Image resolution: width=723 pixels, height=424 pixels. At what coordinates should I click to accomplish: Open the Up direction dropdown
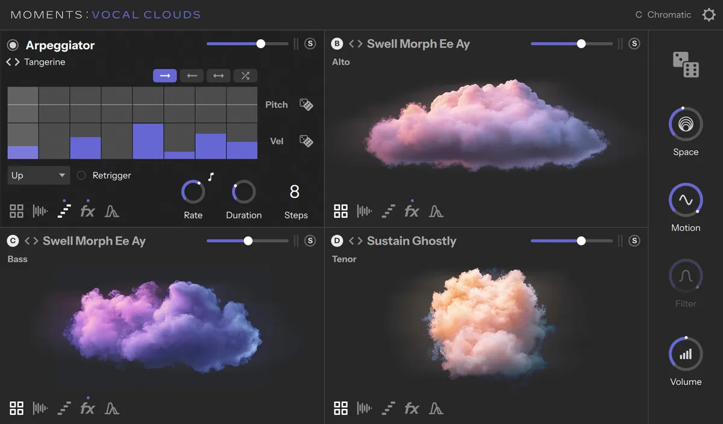click(39, 175)
